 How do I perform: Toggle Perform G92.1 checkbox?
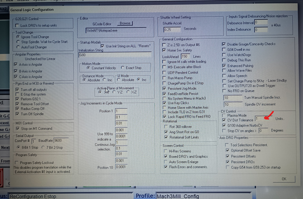17,99
